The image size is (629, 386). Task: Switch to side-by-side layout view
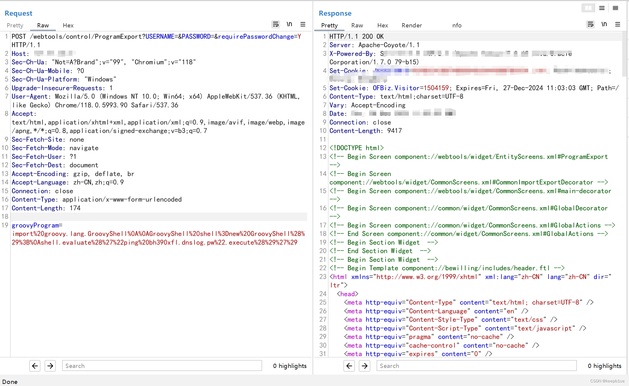pyautogui.click(x=588, y=8)
